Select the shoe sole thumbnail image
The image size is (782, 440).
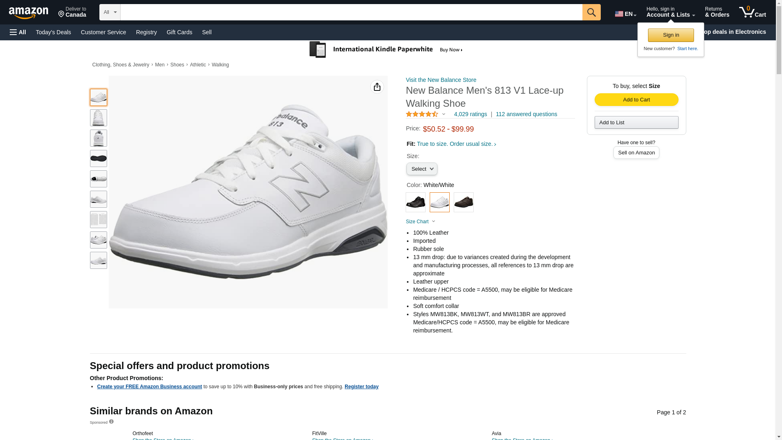click(98, 158)
